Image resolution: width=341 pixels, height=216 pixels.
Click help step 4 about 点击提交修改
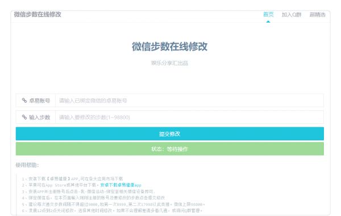93,198
